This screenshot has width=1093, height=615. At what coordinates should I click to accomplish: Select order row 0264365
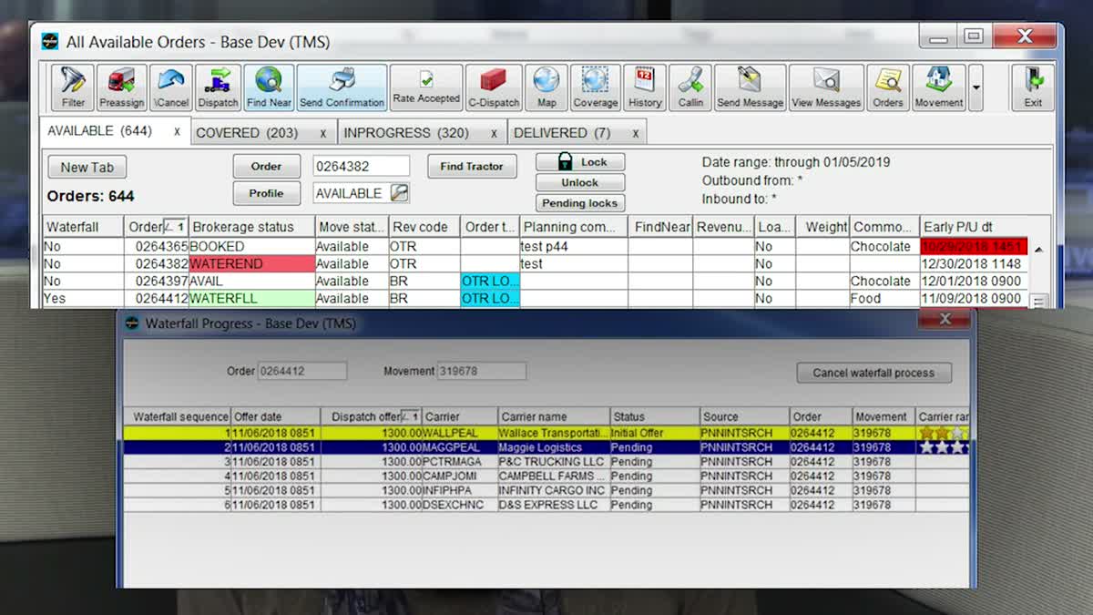(x=536, y=246)
